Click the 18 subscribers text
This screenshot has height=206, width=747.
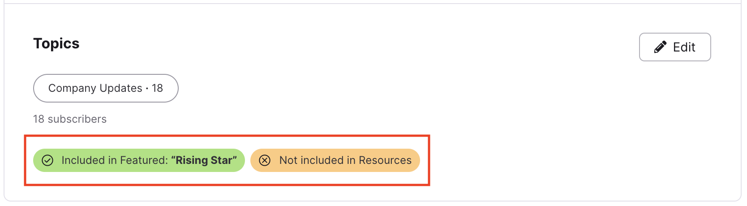[x=70, y=119]
